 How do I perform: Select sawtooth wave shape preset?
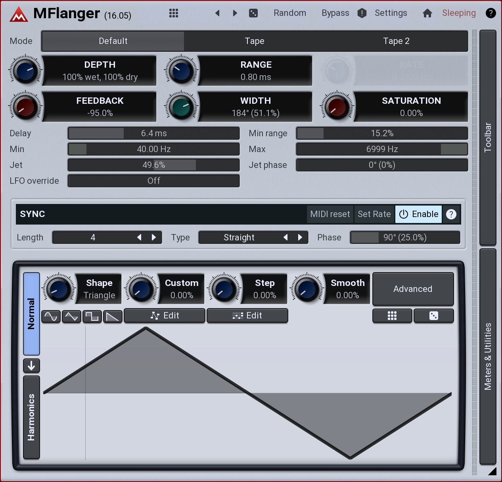click(x=113, y=316)
